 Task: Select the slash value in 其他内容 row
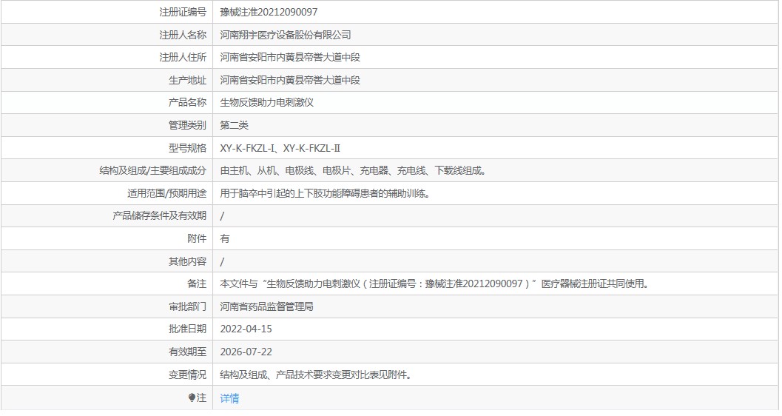click(223, 261)
